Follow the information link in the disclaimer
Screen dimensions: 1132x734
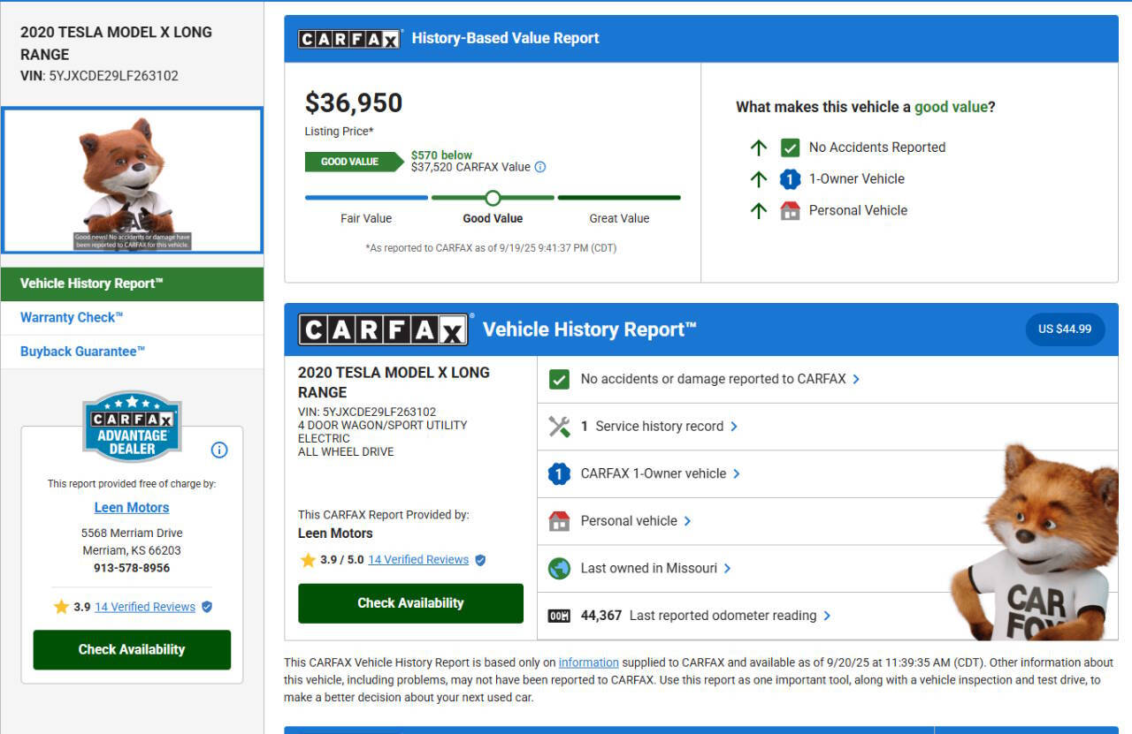[x=589, y=662]
